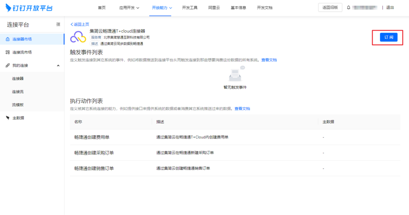
Task: Click the connector title 集简云畅捷通T+cloud连接器
Action: tap(117, 31)
